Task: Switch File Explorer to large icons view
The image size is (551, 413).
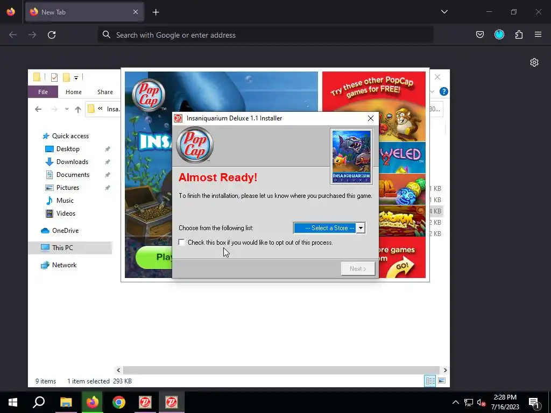Action: tap(442, 381)
